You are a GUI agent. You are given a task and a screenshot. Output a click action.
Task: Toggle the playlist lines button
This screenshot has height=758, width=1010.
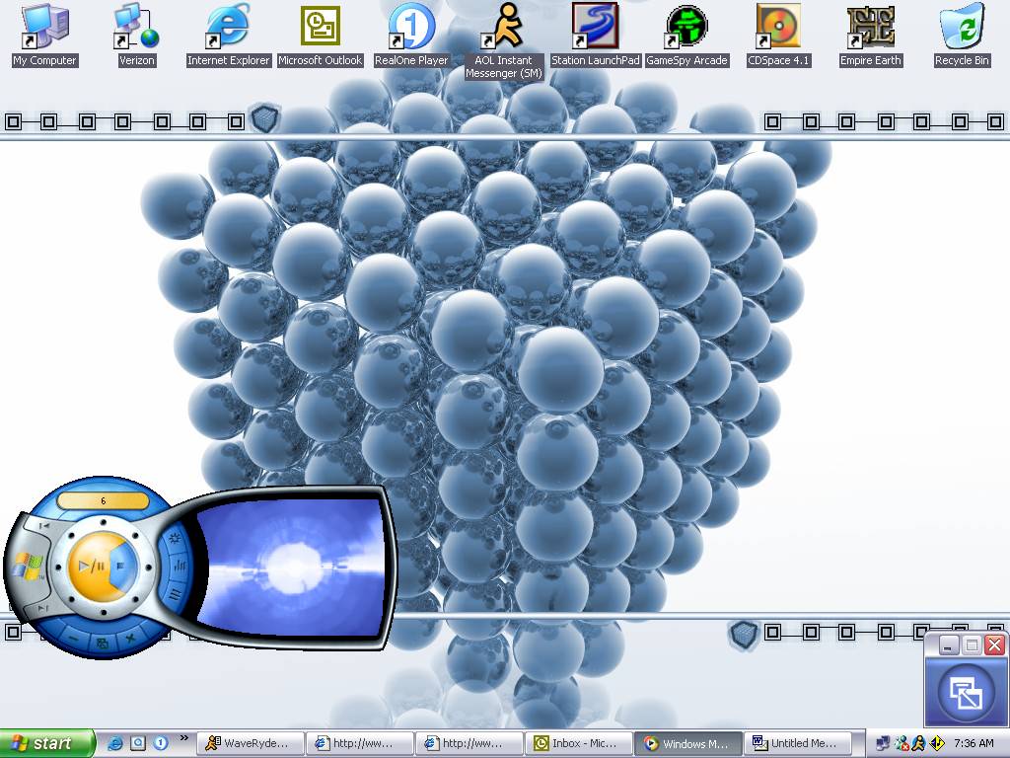coord(175,595)
